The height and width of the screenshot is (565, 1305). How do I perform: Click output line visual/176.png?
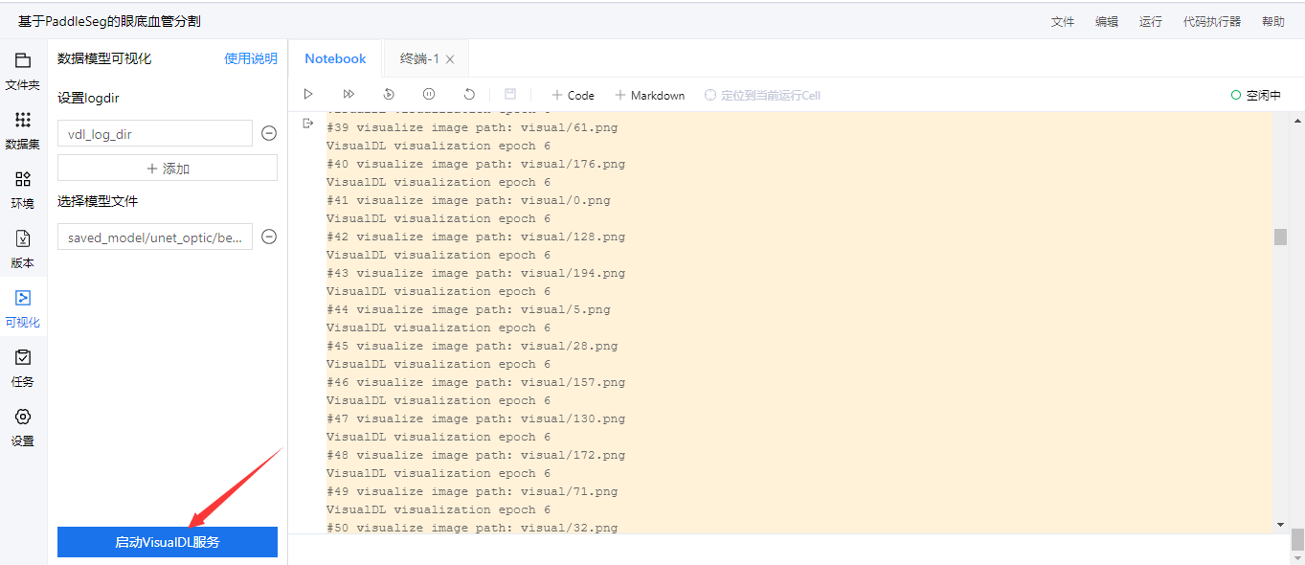coord(476,164)
